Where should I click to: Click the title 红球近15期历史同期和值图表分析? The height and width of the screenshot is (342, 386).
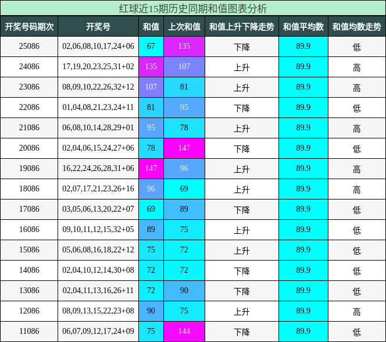[x=193, y=9]
